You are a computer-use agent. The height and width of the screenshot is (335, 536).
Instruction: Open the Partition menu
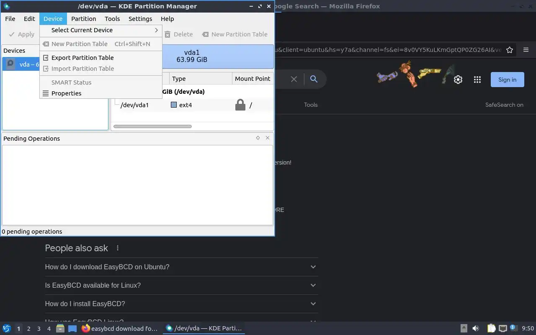(83, 19)
